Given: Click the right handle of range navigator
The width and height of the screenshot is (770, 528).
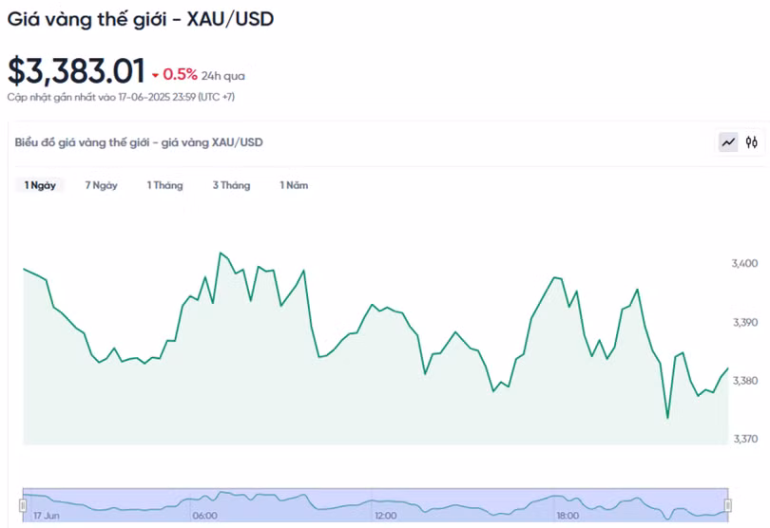Looking at the screenshot, I should pyautogui.click(x=728, y=505).
